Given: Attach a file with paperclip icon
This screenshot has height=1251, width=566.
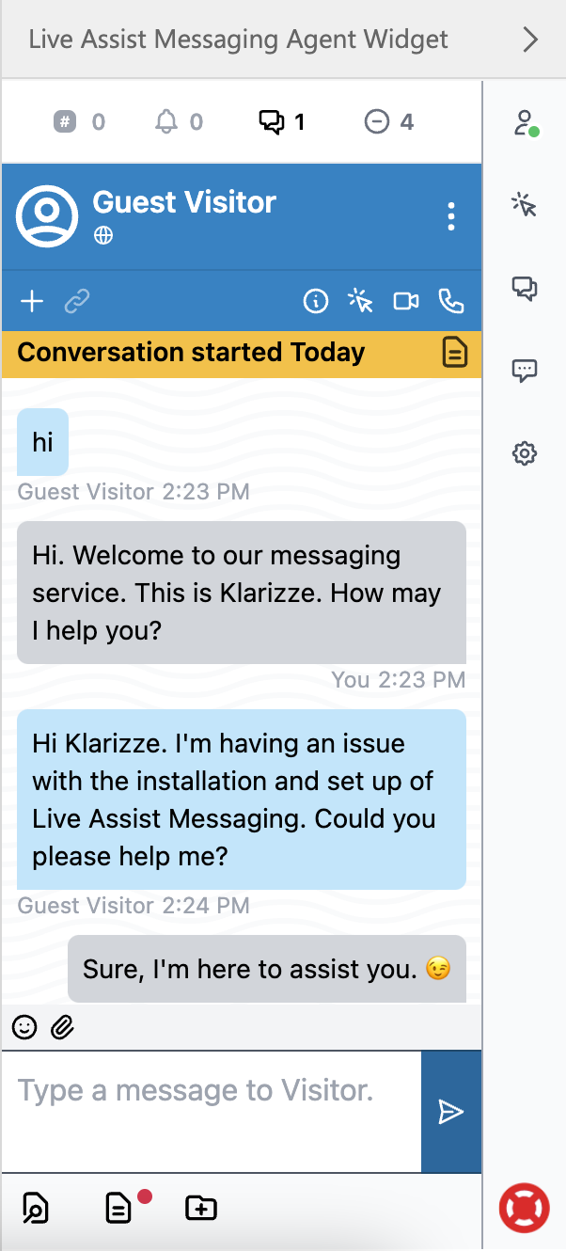Looking at the screenshot, I should click(62, 1027).
